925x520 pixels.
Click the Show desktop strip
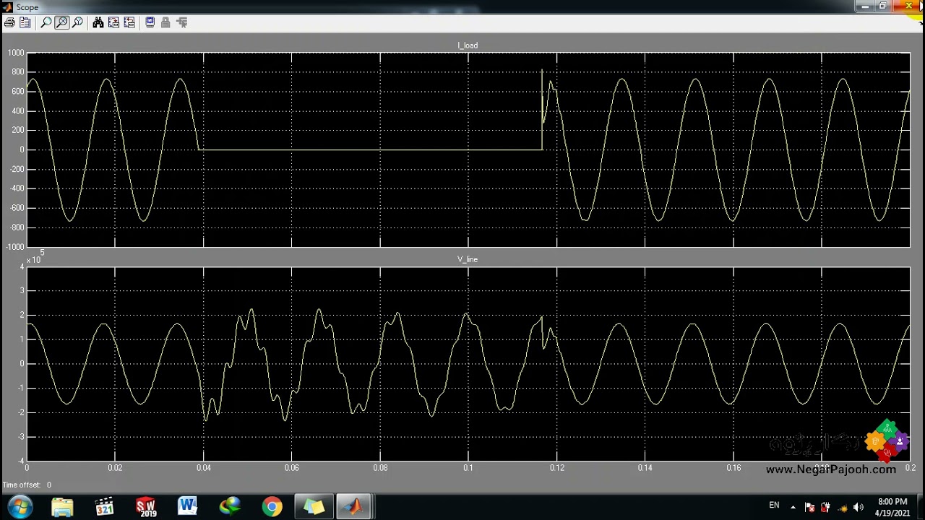[x=920, y=507]
